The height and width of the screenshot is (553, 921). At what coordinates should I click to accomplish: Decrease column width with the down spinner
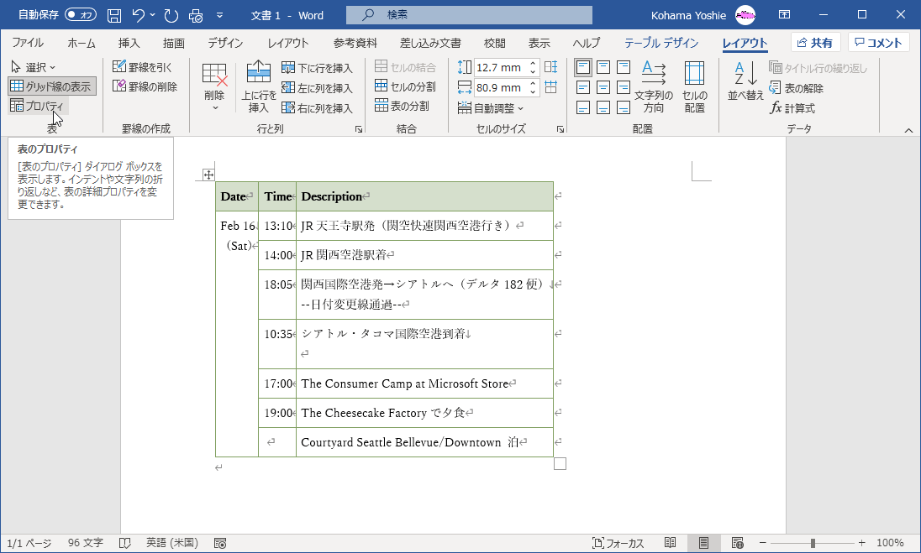(533, 91)
